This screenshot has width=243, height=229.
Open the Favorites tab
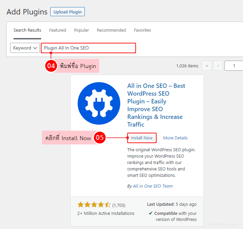coord(142,30)
